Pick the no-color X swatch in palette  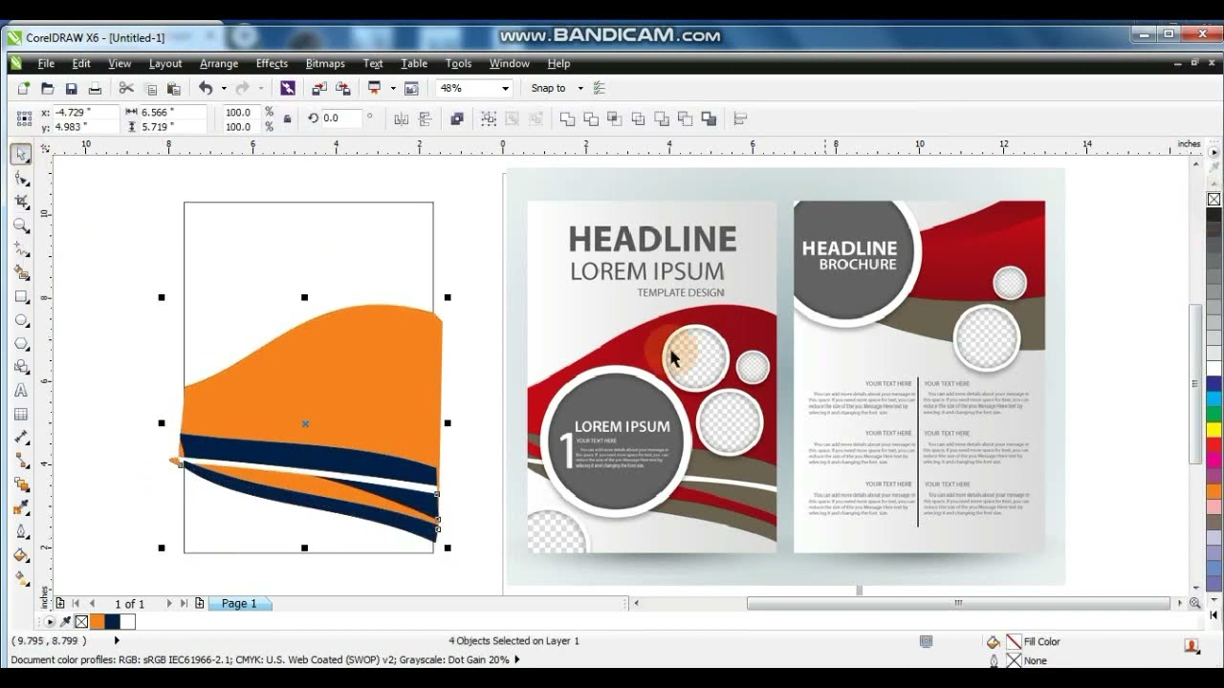coord(1213,200)
